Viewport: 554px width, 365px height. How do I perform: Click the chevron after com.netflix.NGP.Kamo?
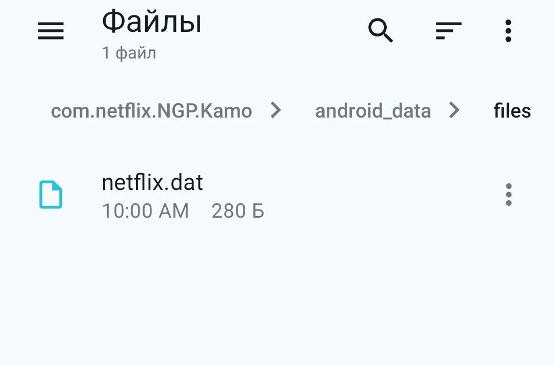pyautogui.click(x=276, y=110)
